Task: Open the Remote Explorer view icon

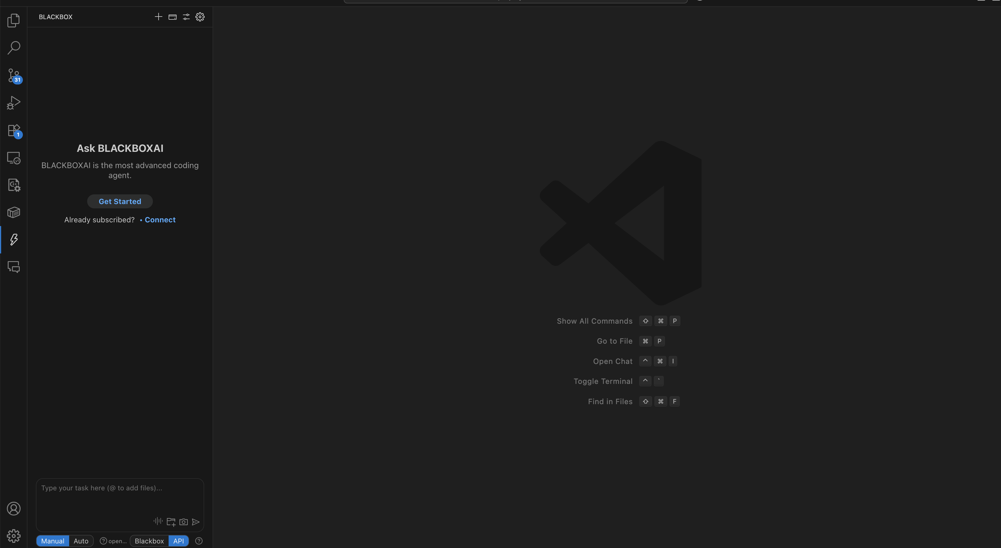Action: click(x=14, y=158)
